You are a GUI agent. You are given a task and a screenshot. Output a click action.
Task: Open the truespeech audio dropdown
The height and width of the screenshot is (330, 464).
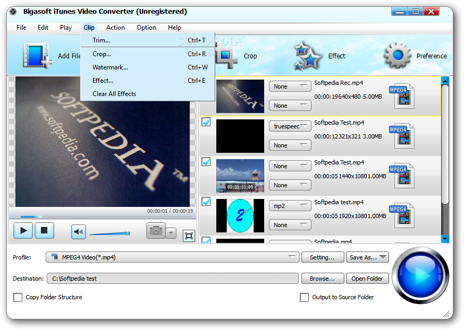[x=290, y=126]
